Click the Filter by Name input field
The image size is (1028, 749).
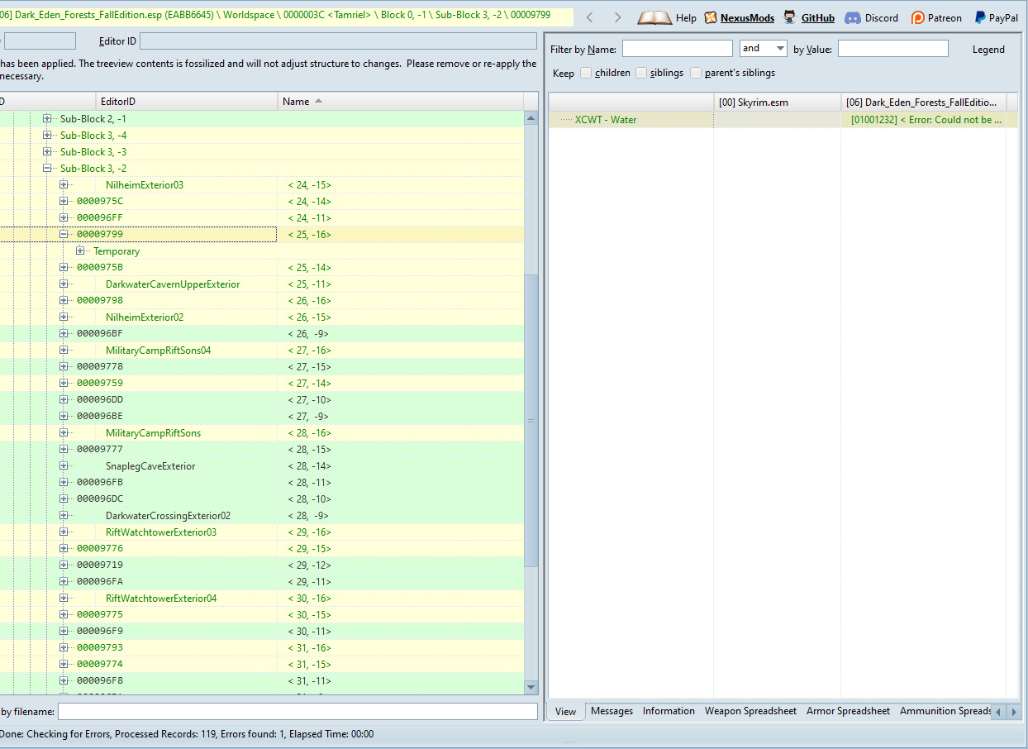pyautogui.click(x=677, y=49)
